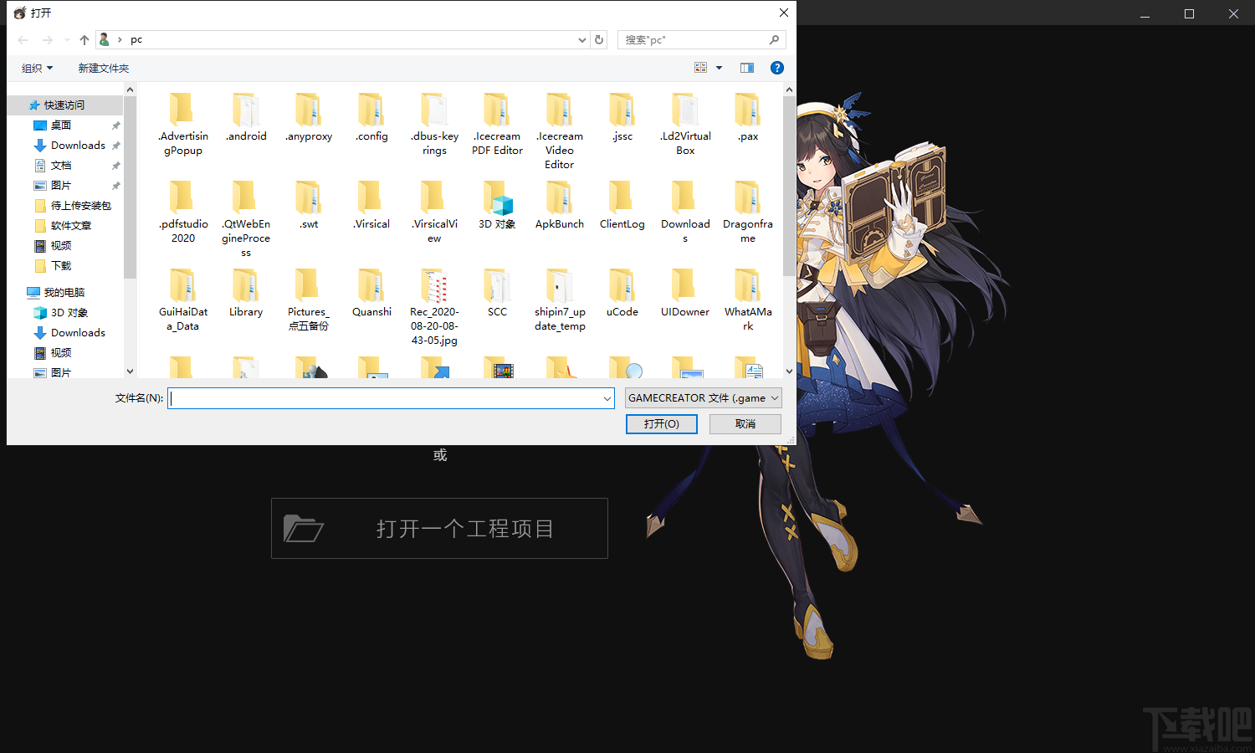Click navigation pane scroll down arrow
Viewport: 1255px width, 753px height.
click(x=130, y=371)
